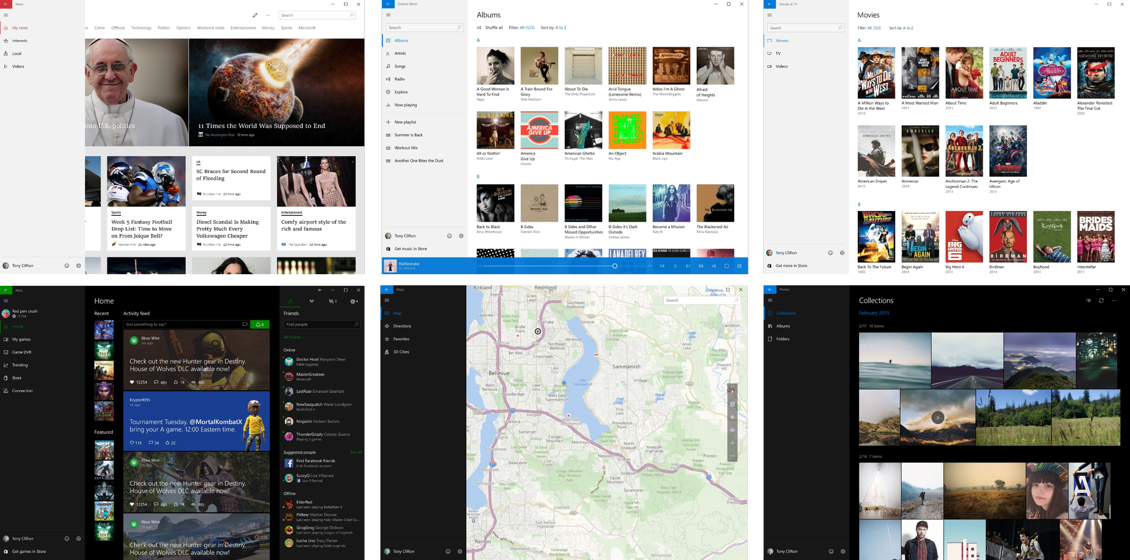
Task: Go to previous track in Groove Music
Action: 662,266
